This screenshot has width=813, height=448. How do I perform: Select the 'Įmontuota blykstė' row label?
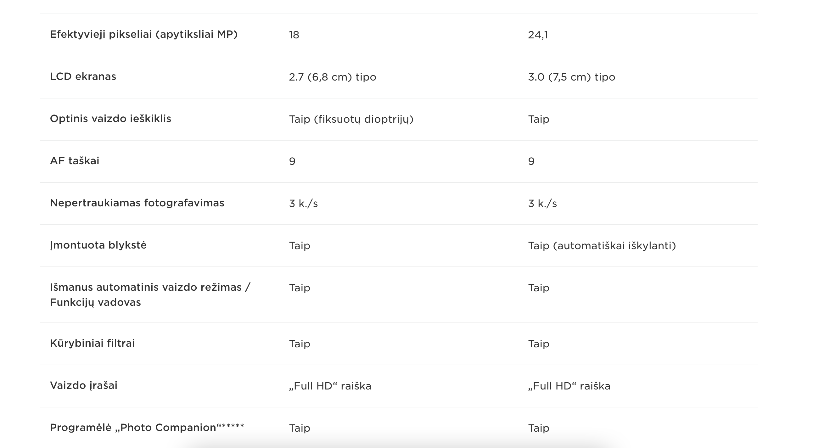(x=98, y=245)
